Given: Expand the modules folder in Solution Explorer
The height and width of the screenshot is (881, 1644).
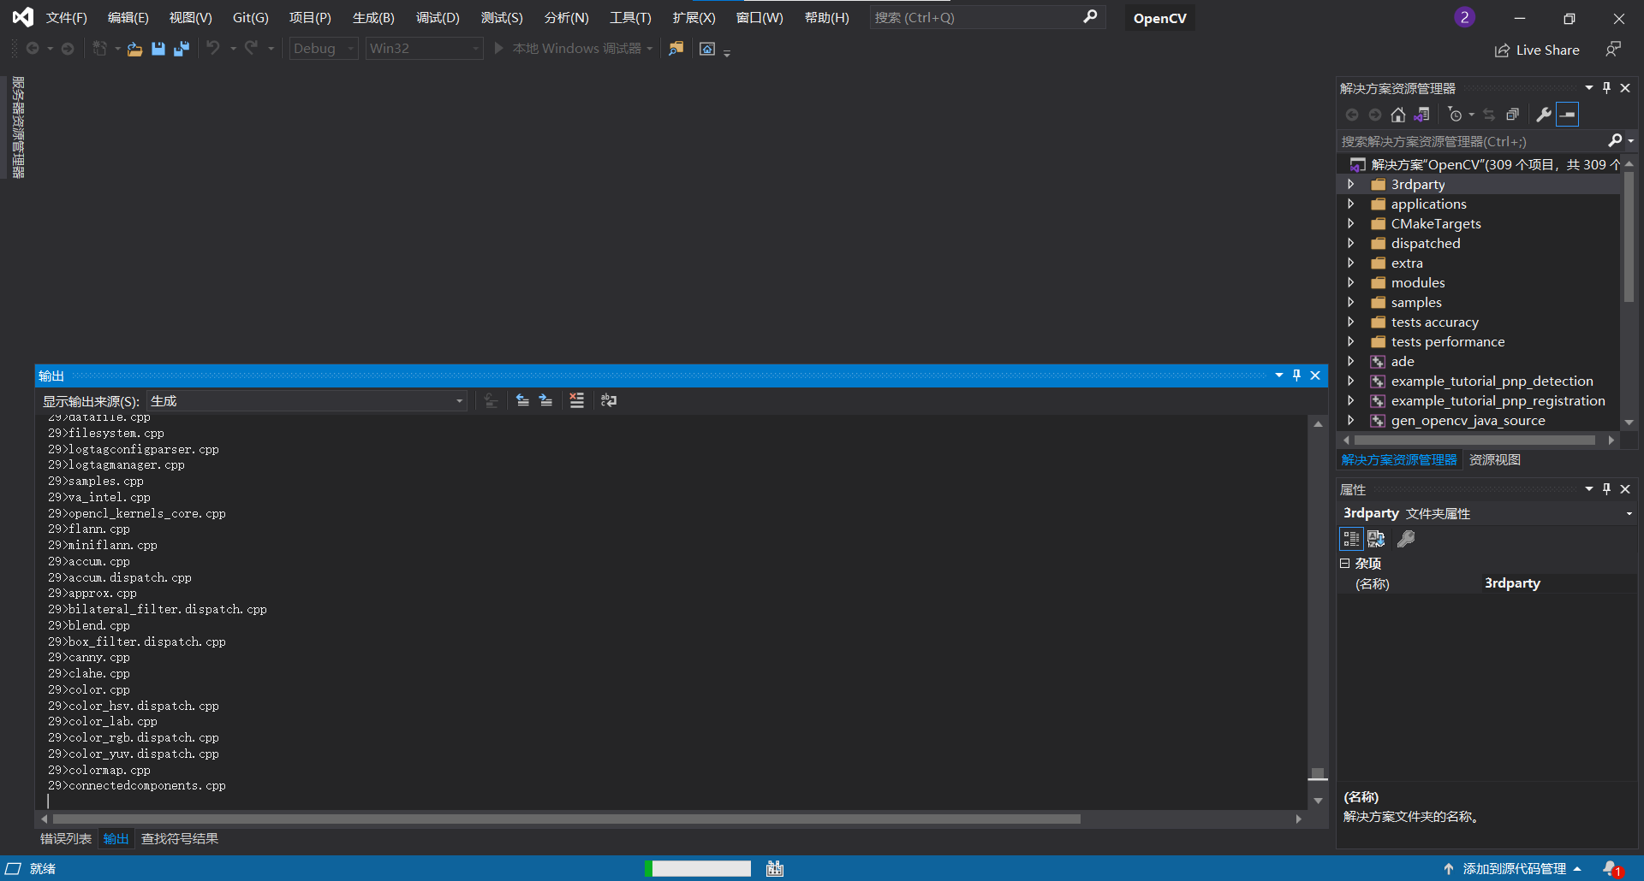Looking at the screenshot, I should coord(1351,283).
